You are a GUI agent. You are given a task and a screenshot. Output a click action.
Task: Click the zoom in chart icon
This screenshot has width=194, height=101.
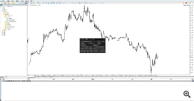tap(44, 3)
